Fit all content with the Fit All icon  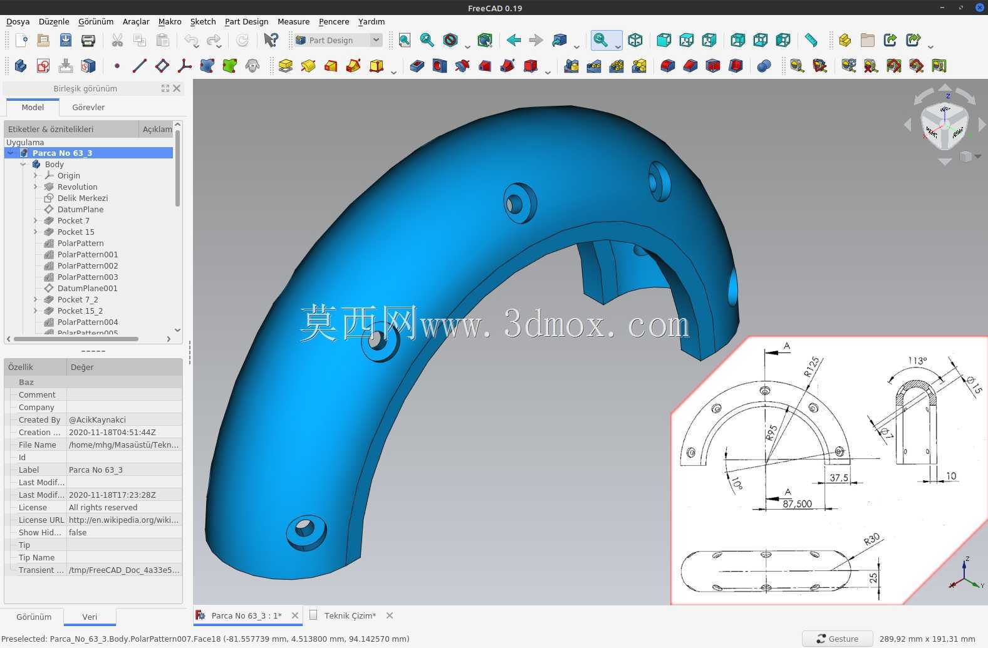point(405,40)
